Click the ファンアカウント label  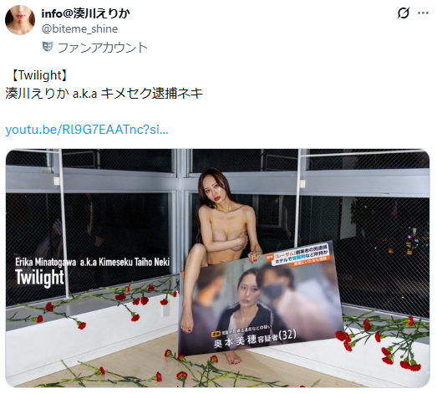tap(102, 48)
